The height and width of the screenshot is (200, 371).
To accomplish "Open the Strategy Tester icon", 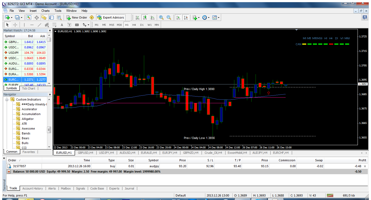I will (x=59, y=17).
